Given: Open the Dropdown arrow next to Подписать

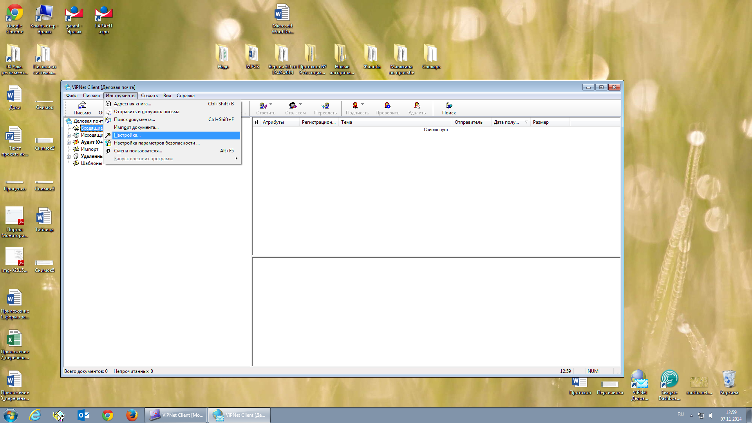Looking at the screenshot, I should [362, 105].
